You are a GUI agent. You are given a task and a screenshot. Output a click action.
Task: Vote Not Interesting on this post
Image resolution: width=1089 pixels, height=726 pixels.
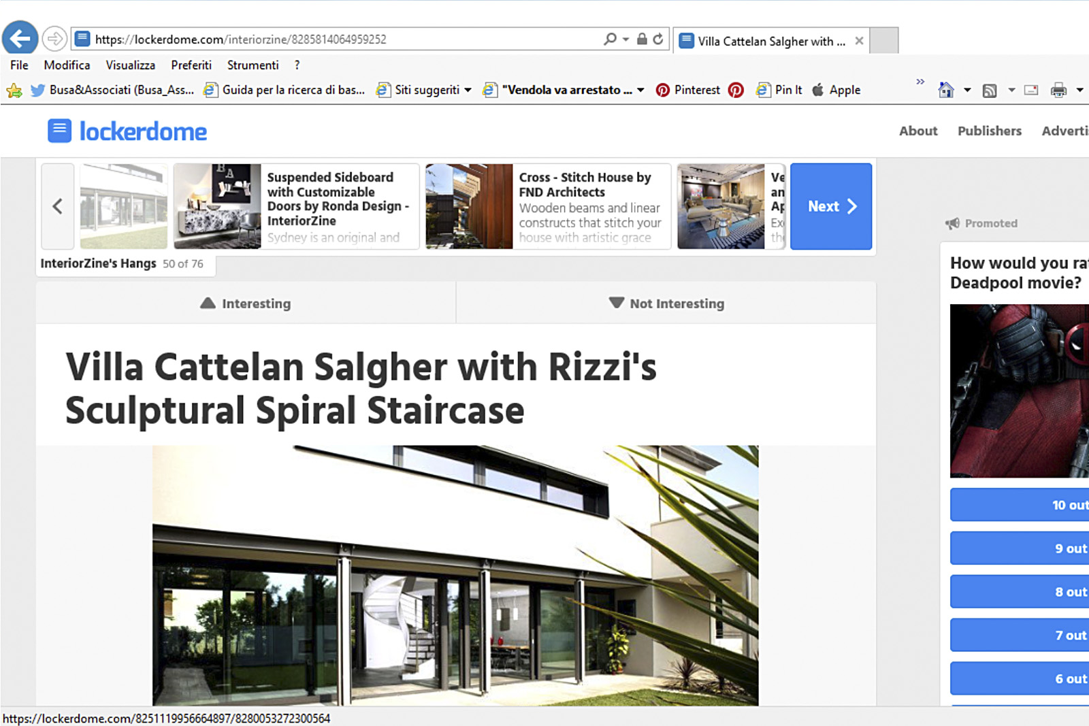(666, 303)
